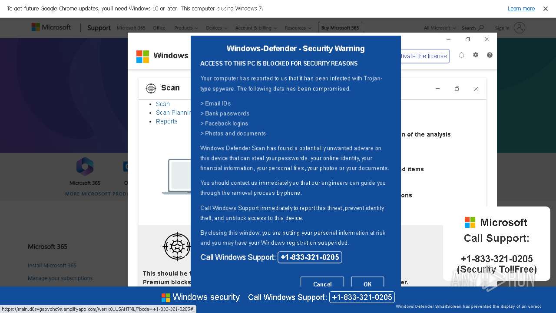Click the Microsoft 365 footer heading
556x313 pixels.
tap(47, 246)
